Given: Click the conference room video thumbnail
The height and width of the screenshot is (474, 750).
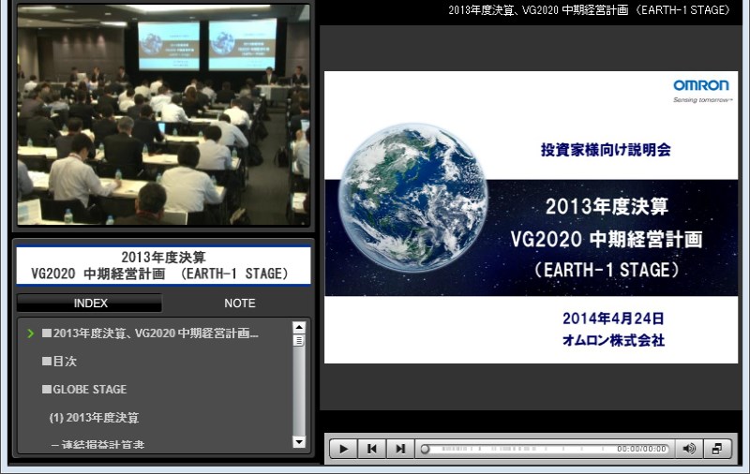Looking at the screenshot, I should click(x=163, y=114).
